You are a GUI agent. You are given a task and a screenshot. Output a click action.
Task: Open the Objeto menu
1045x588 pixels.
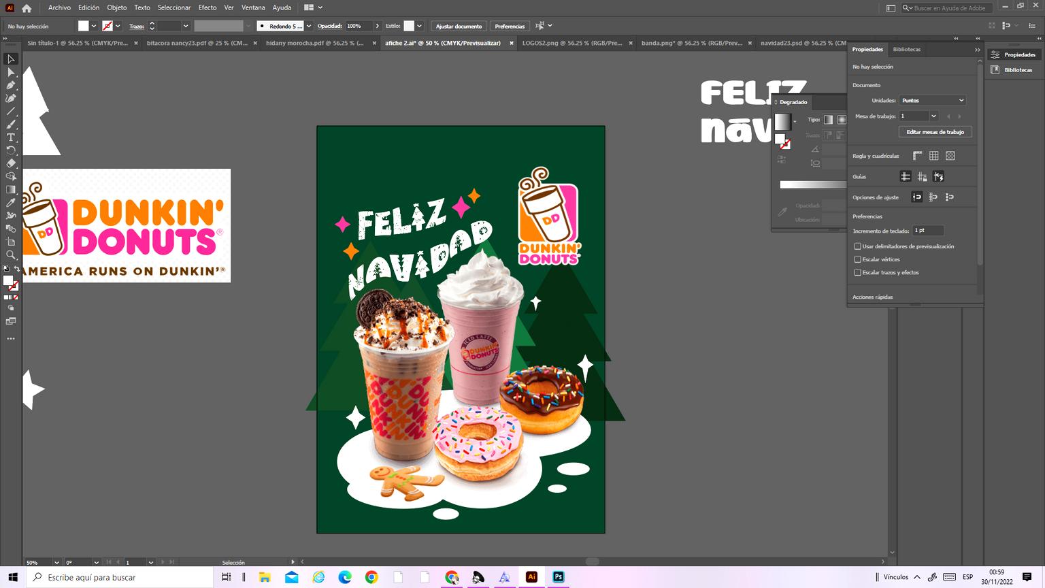pyautogui.click(x=117, y=7)
